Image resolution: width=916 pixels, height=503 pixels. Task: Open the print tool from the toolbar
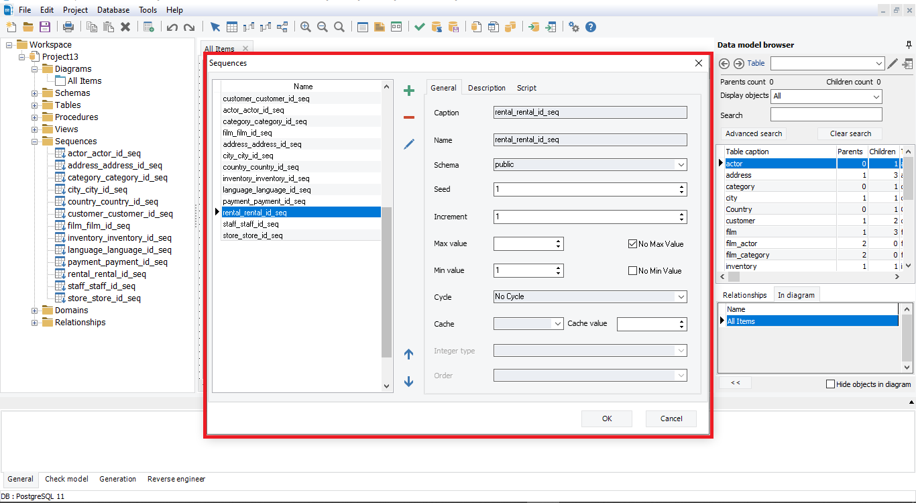69,26
